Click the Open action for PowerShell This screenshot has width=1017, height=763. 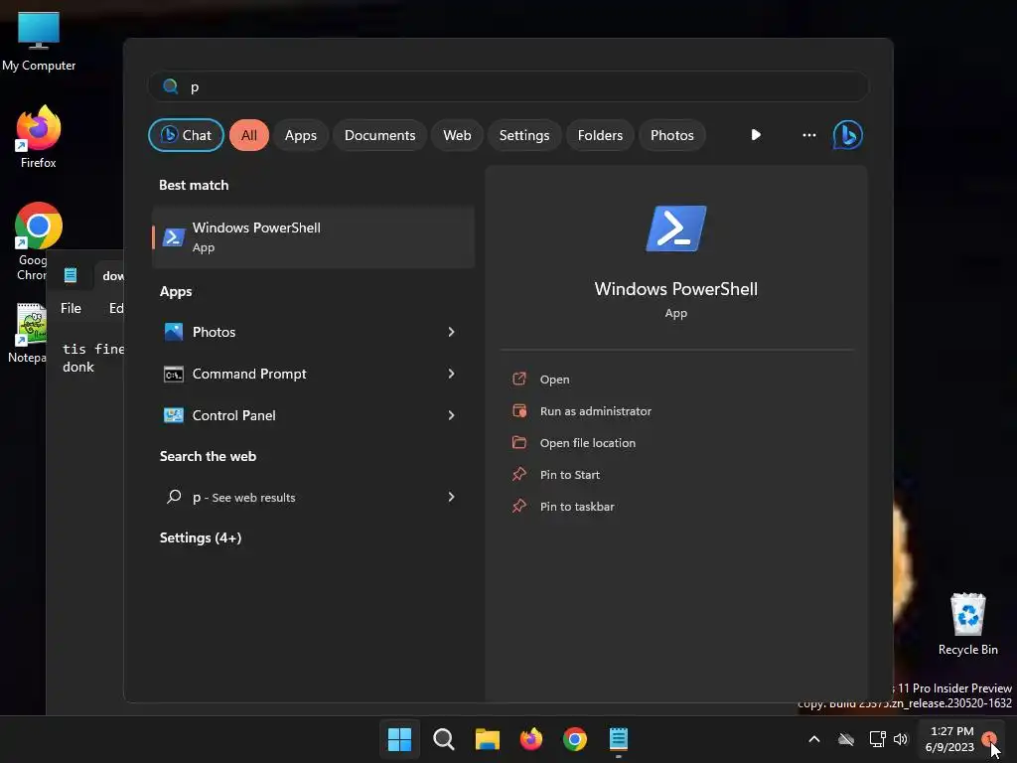click(554, 380)
